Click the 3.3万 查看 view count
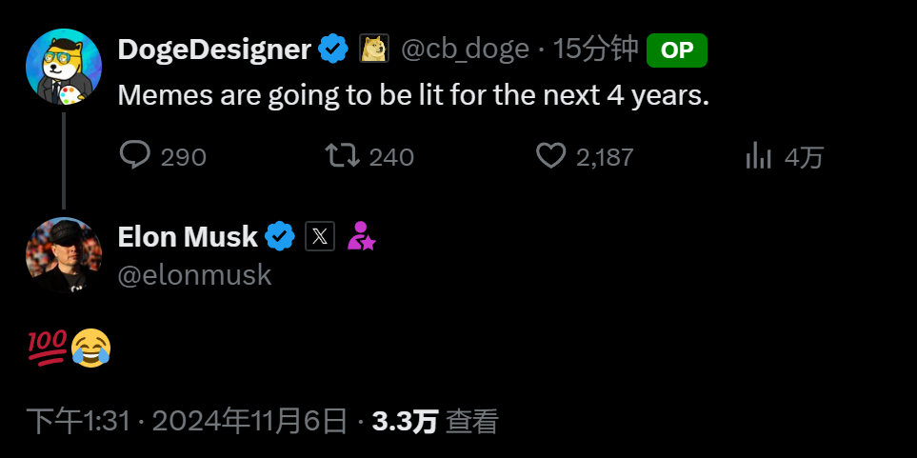The height and width of the screenshot is (458, 917). [434, 421]
